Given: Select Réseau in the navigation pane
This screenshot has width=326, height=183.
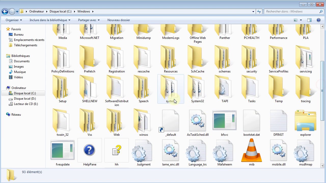Looking at the screenshot, I should pyautogui.click(x=16, y=115).
